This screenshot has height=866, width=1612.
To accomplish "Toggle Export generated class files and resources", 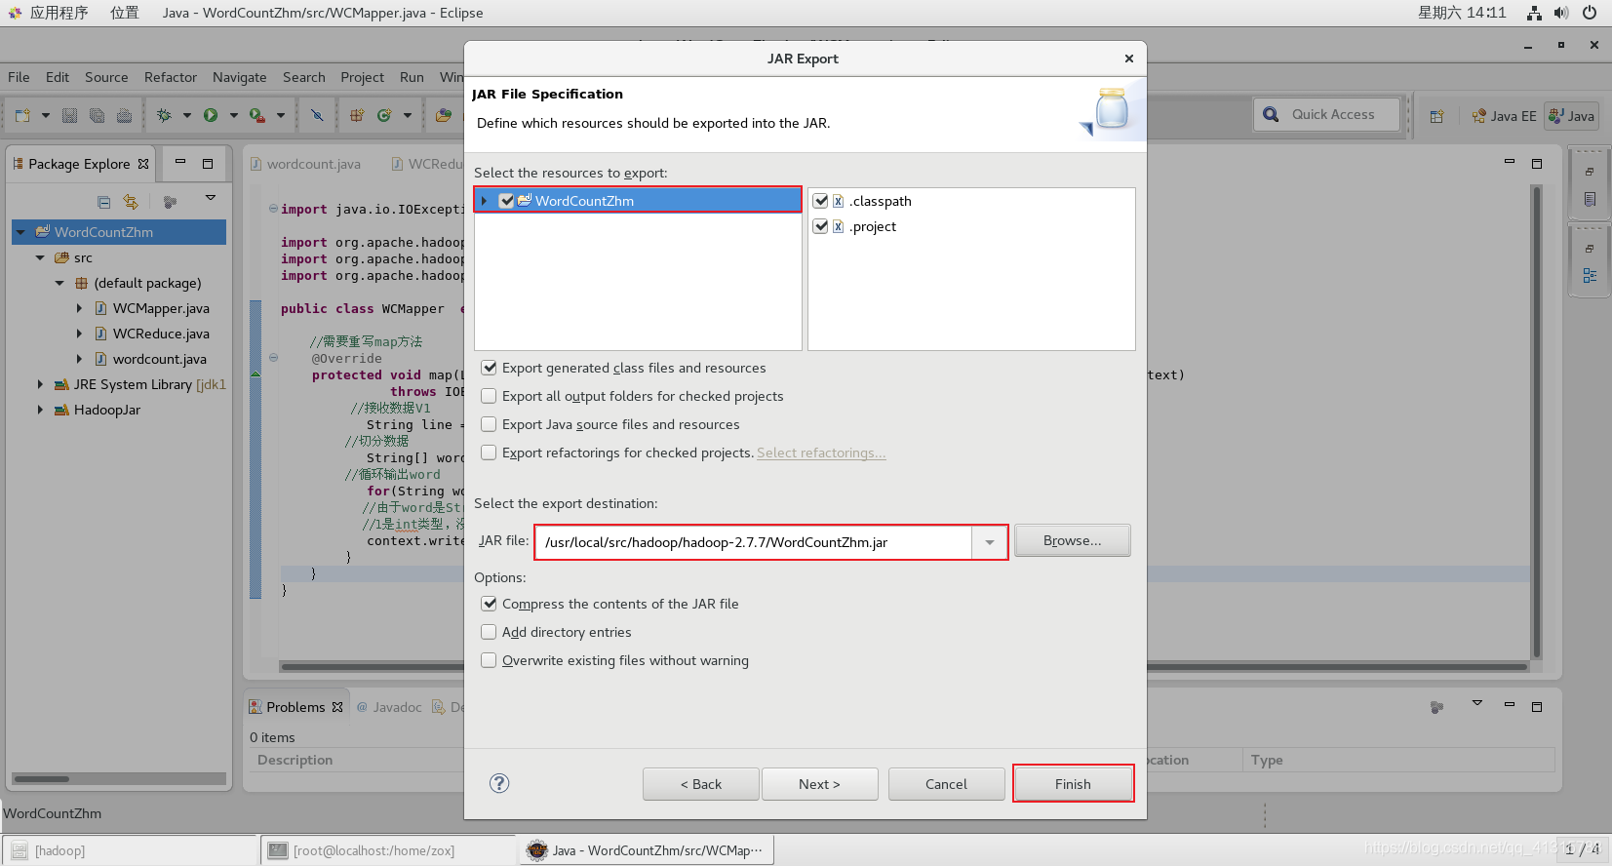I will (490, 368).
